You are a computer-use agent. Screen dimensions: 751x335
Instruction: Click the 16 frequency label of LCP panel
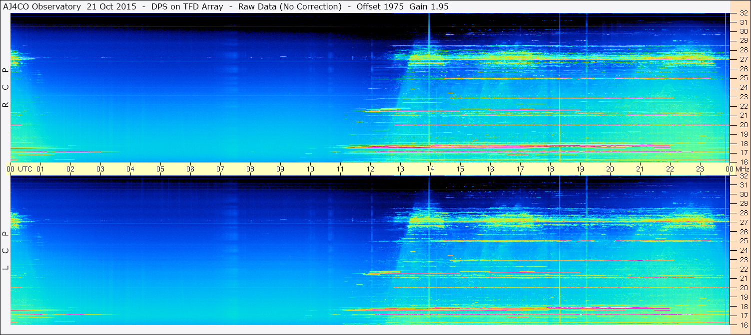tap(744, 325)
